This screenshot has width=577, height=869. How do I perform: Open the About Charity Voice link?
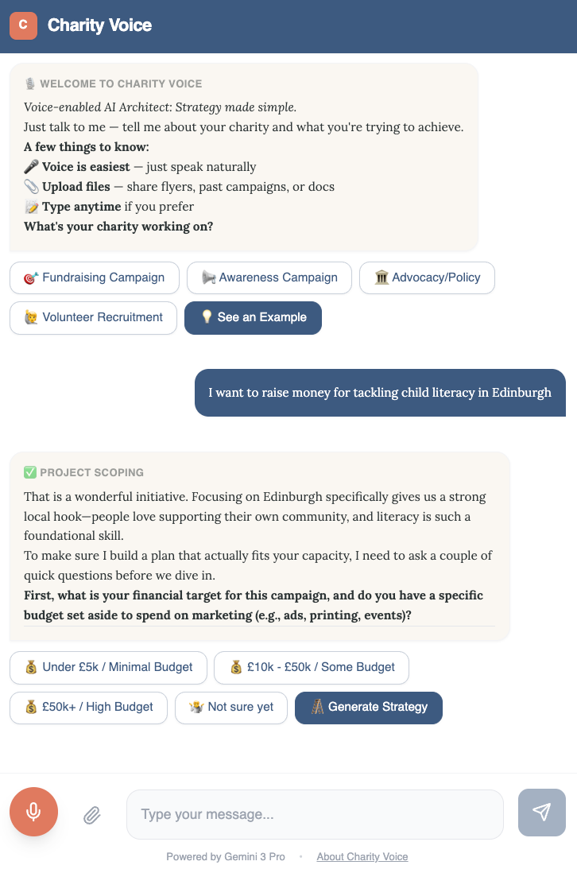coord(362,856)
